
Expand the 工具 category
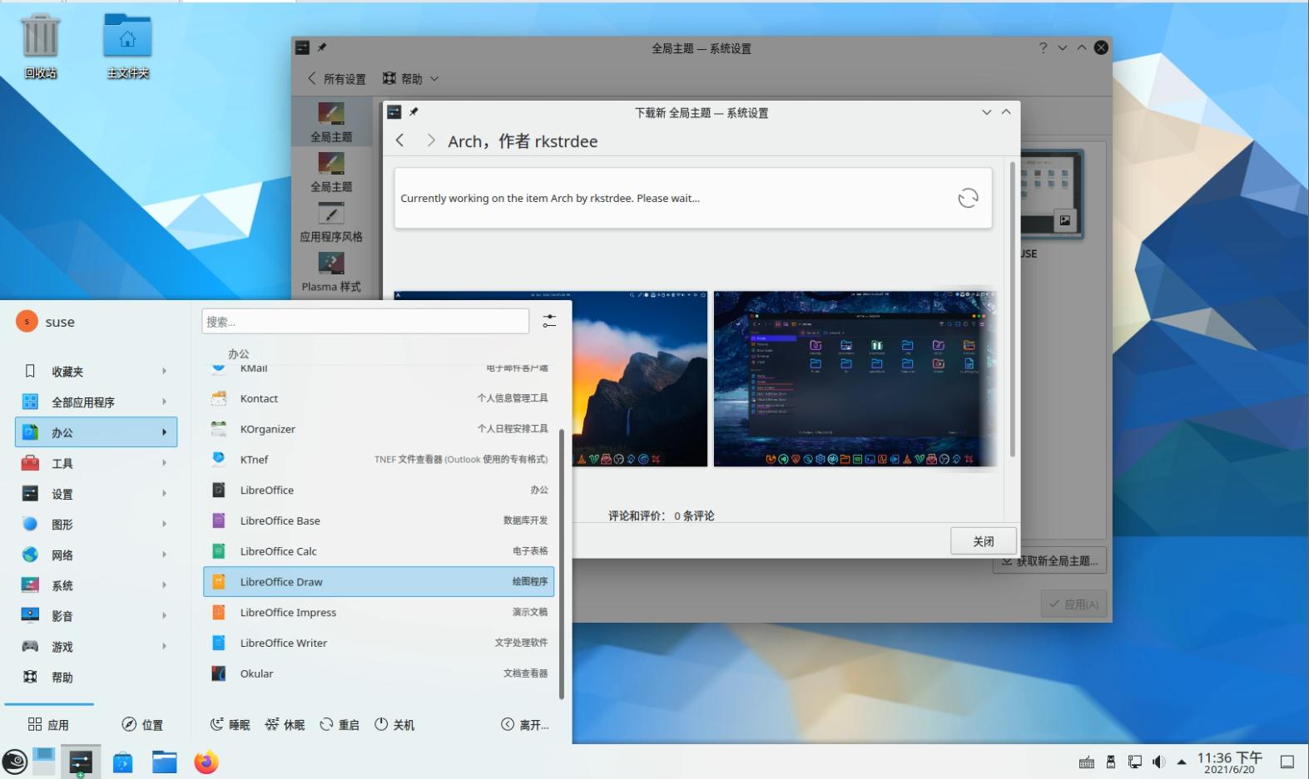coord(96,463)
